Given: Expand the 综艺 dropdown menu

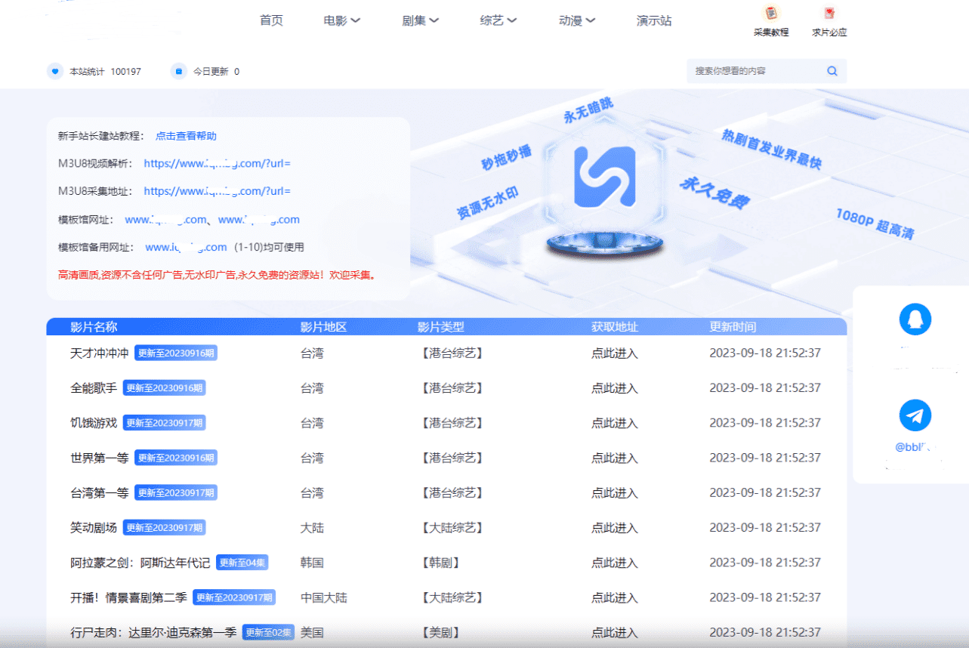Looking at the screenshot, I should coord(498,20).
